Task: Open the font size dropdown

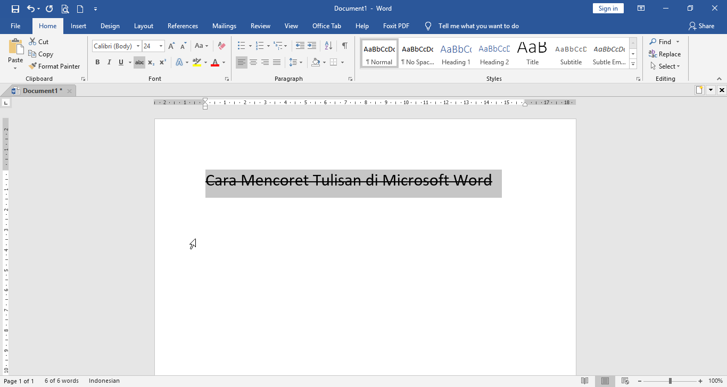Action: [161, 46]
